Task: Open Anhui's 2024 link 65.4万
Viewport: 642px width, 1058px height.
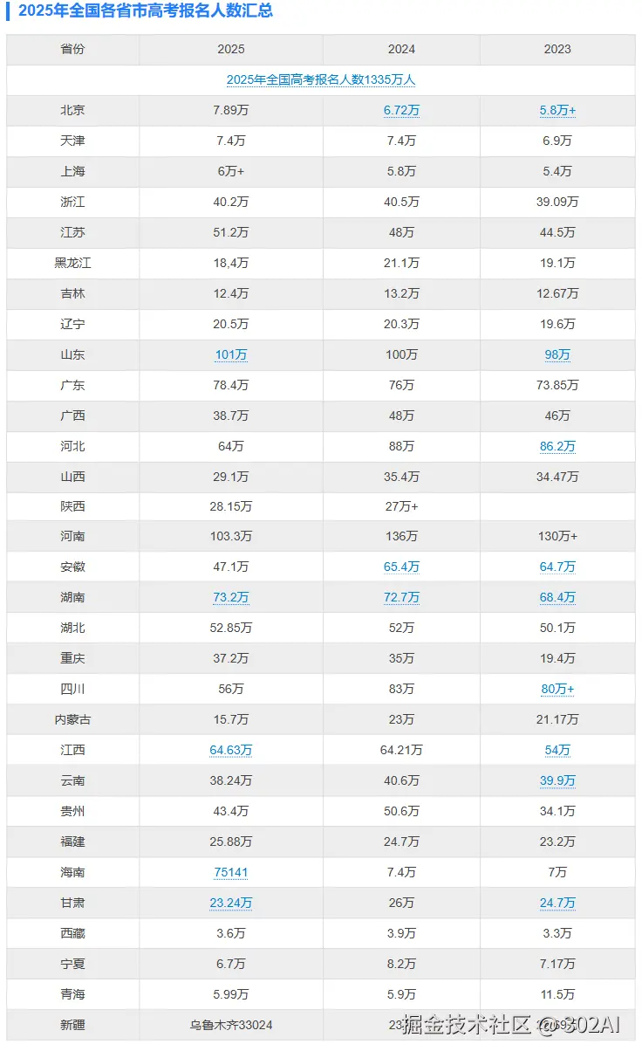Action: point(401,567)
